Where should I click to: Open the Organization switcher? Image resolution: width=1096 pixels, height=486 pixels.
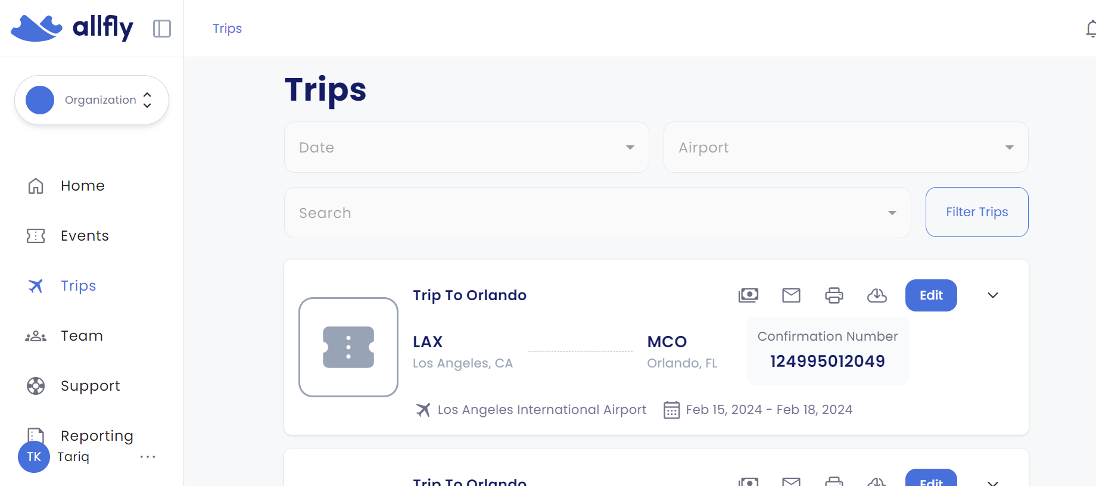pos(92,100)
